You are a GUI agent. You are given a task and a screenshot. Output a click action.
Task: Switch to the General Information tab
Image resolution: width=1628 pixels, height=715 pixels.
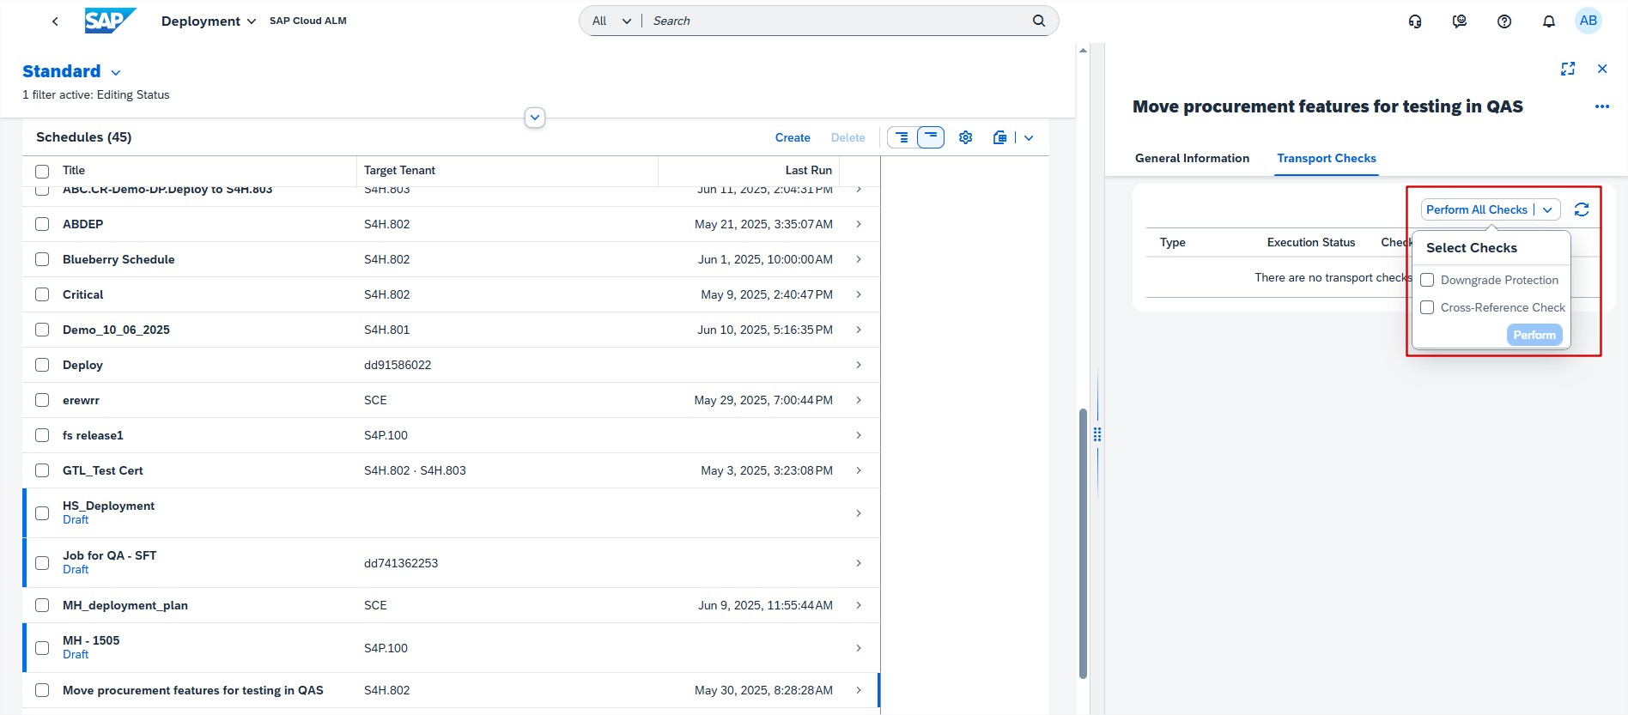coord(1192,158)
